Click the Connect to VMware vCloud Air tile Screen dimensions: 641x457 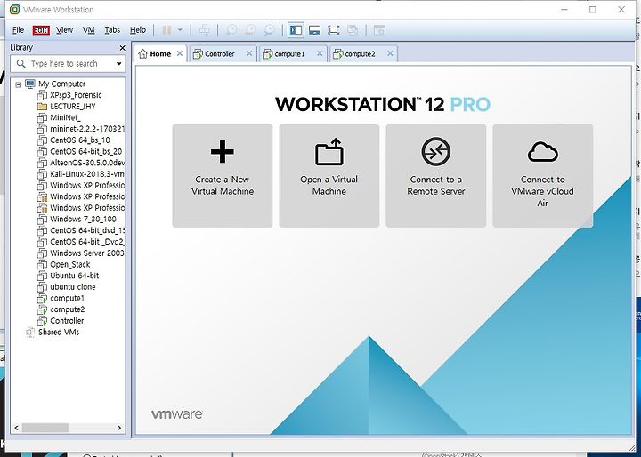[x=542, y=176]
